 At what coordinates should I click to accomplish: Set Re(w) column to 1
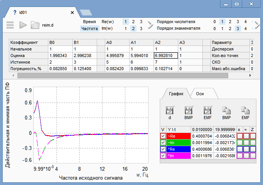[x=126, y=22]
